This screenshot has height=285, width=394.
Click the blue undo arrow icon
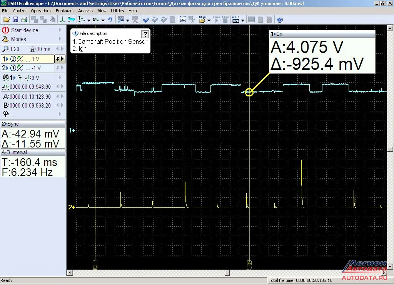pos(110,20)
